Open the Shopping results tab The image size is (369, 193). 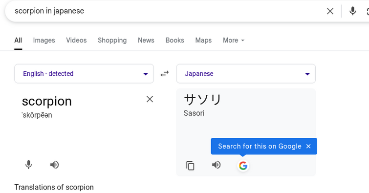[112, 40]
